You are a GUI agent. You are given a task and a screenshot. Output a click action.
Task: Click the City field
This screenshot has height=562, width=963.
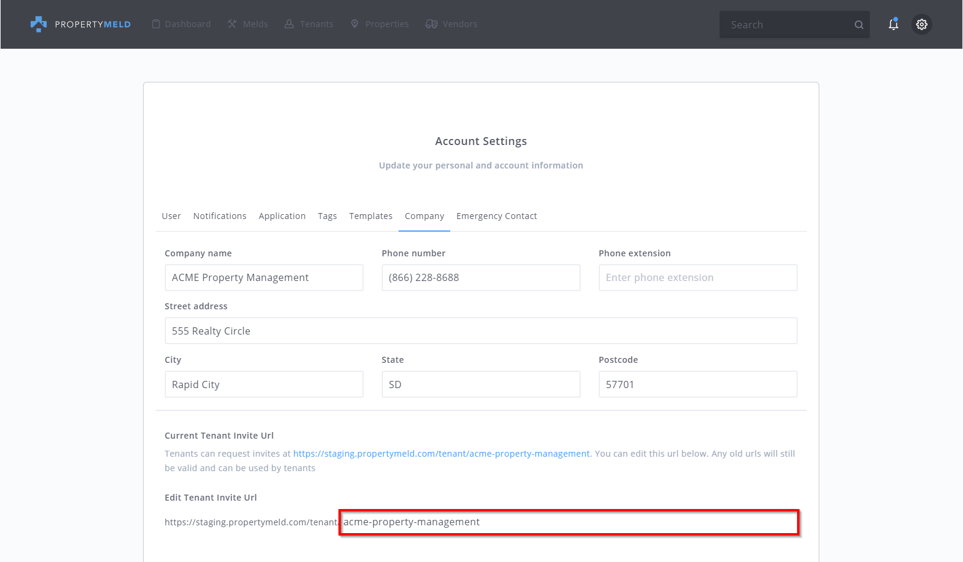pos(264,384)
